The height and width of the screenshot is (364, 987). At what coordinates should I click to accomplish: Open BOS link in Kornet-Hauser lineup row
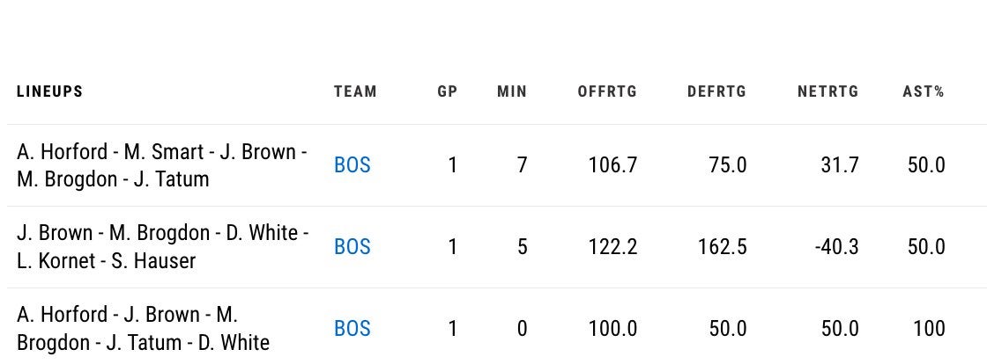coord(352,247)
